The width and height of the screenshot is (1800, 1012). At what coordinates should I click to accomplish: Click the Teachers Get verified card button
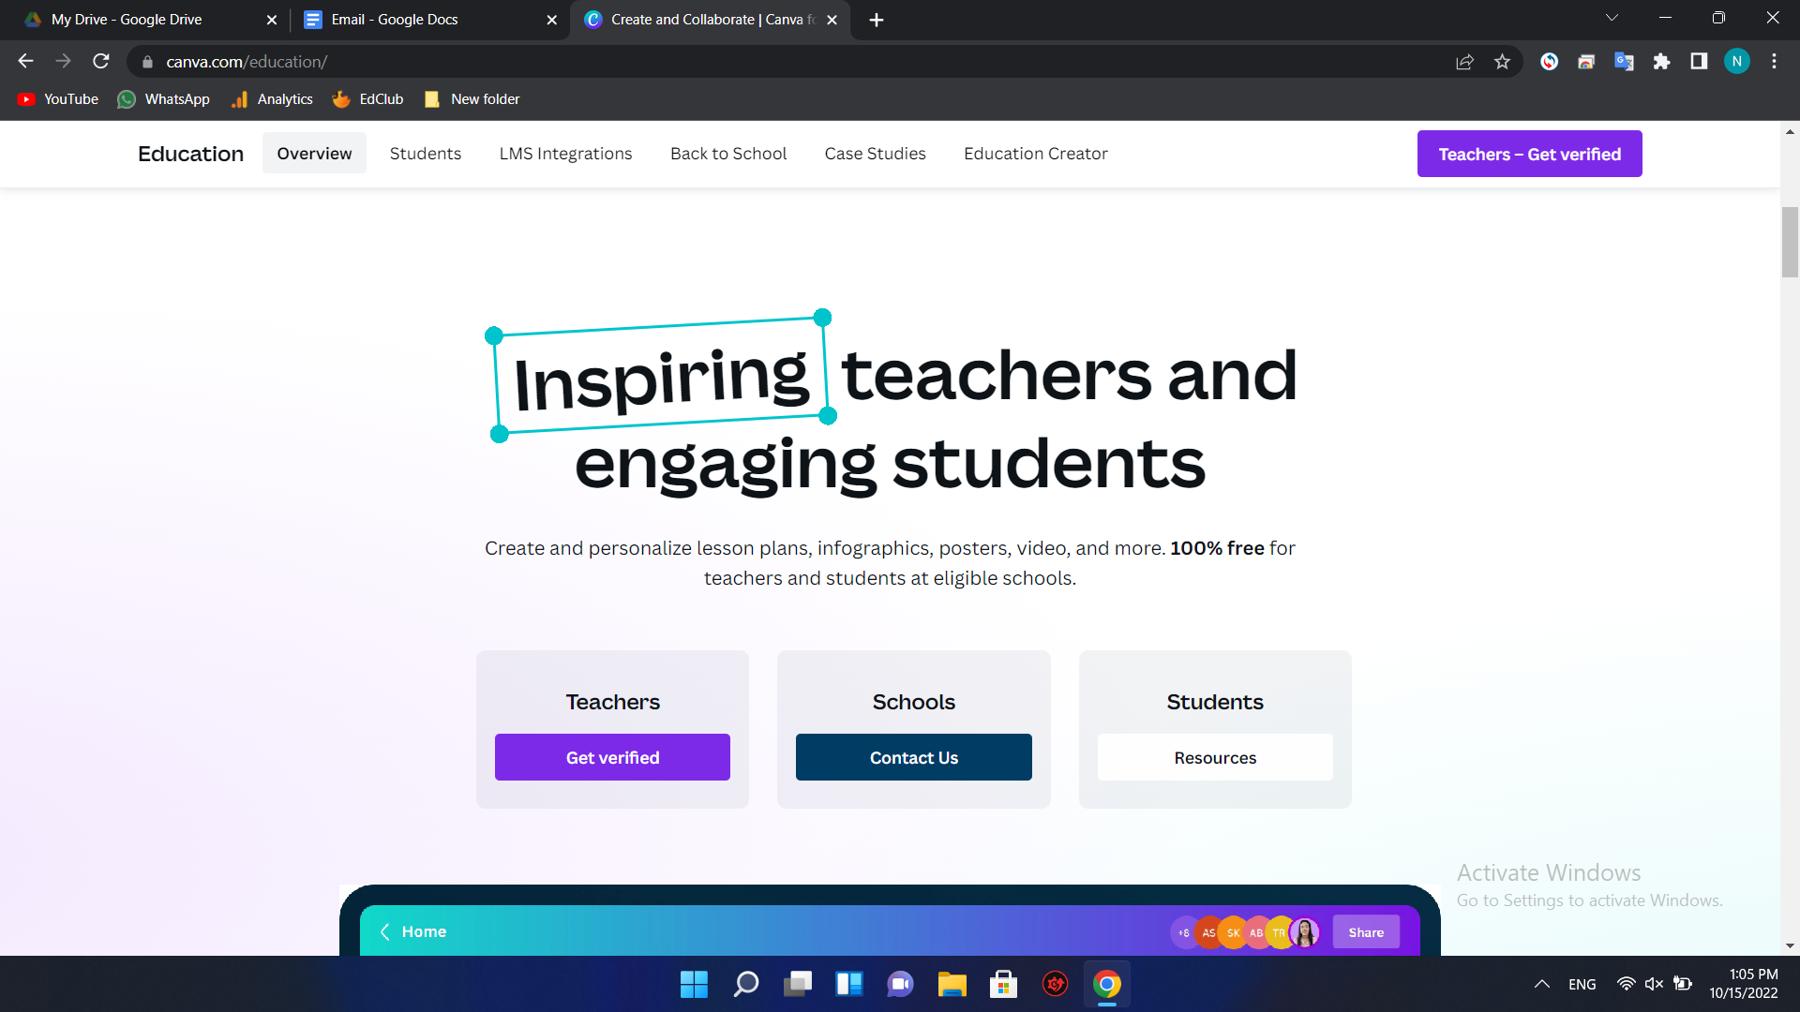point(612,757)
